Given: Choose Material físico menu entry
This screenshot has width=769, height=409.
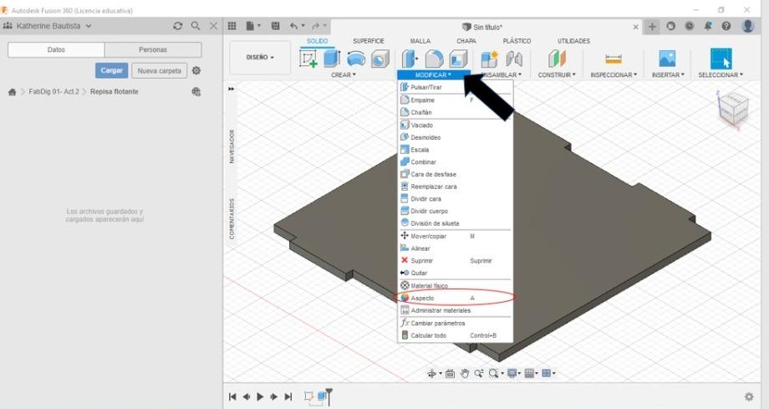Looking at the screenshot, I should coord(455,286).
